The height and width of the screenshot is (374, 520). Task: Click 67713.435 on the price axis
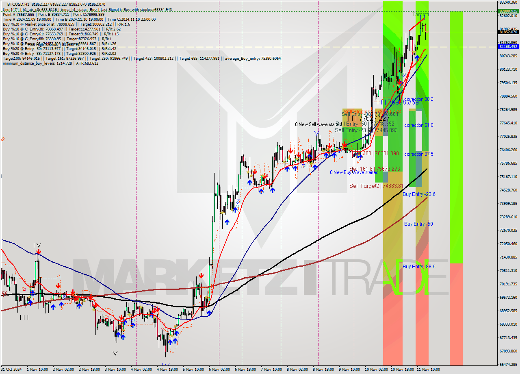click(508, 338)
